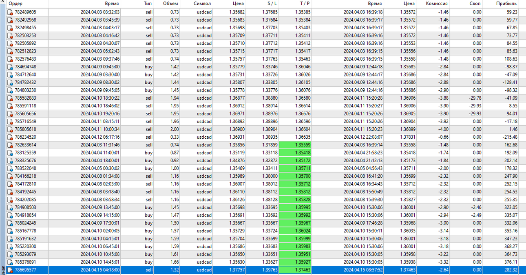Image resolution: width=526 pixels, height=275 pixels.
Task: Click green T/P cell 1.36024
Action: [x=295, y=231]
